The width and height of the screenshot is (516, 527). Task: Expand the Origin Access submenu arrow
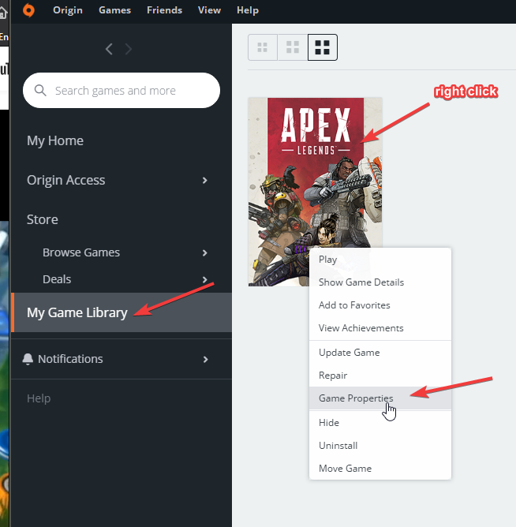tap(204, 181)
